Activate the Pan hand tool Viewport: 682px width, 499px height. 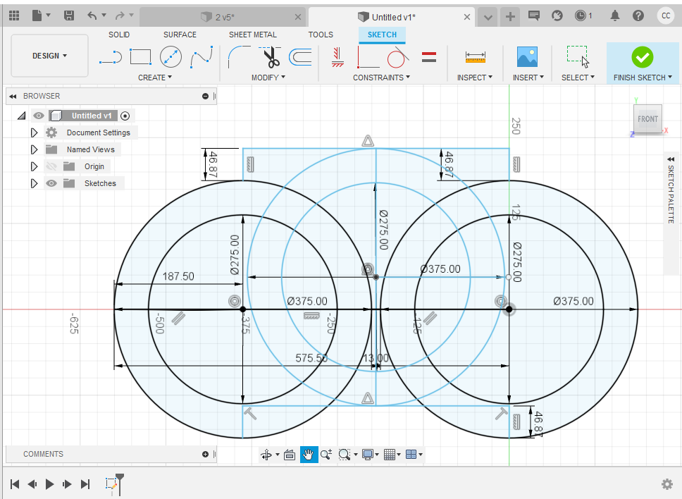coord(309,455)
